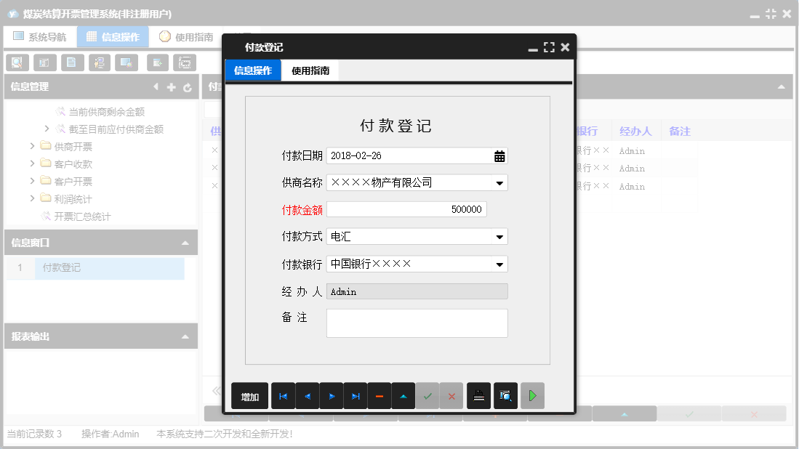799x449 pixels.
Task: Run the green execute arrow
Action: pos(531,395)
